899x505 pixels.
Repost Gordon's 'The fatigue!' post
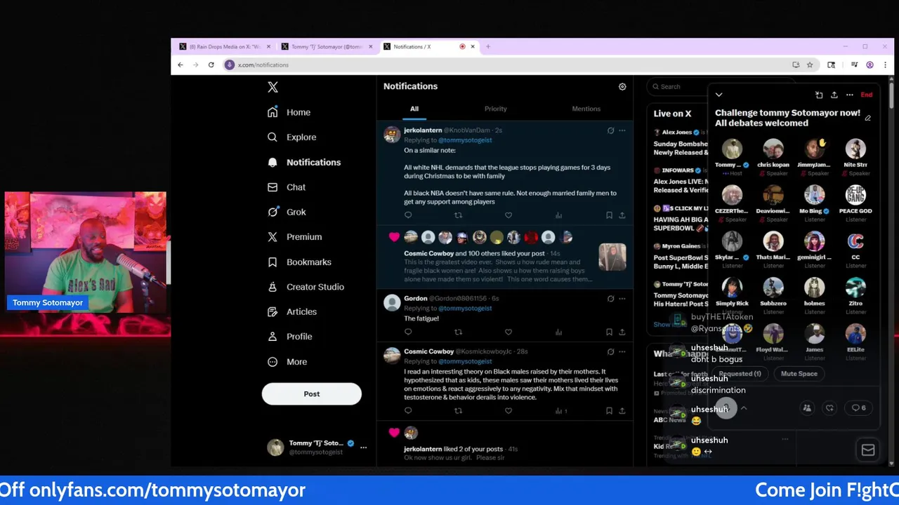pyautogui.click(x=459, y=332)
